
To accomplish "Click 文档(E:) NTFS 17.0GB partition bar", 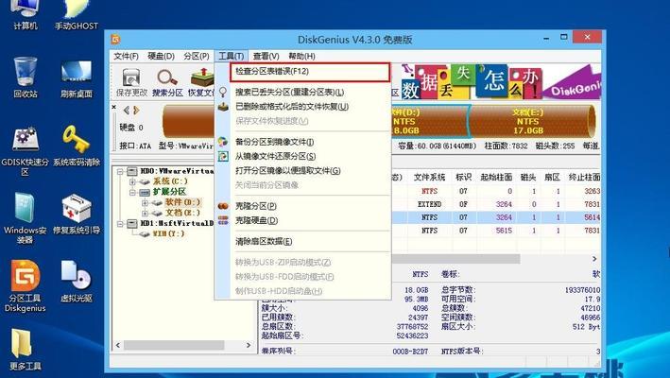I will 531,121.
